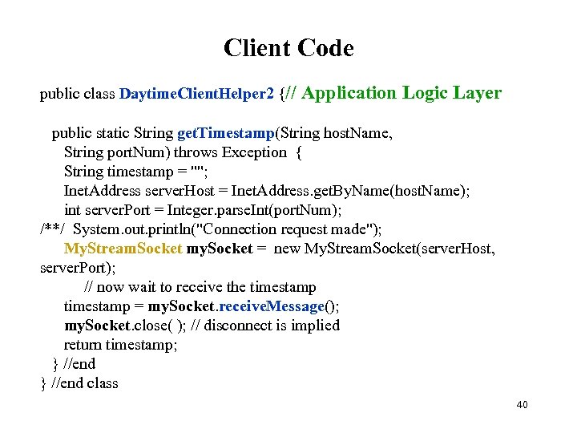Viewport: 577px width, 433px height.
Task: Click the blue receiveMessage method call
Action: [272, 306]
